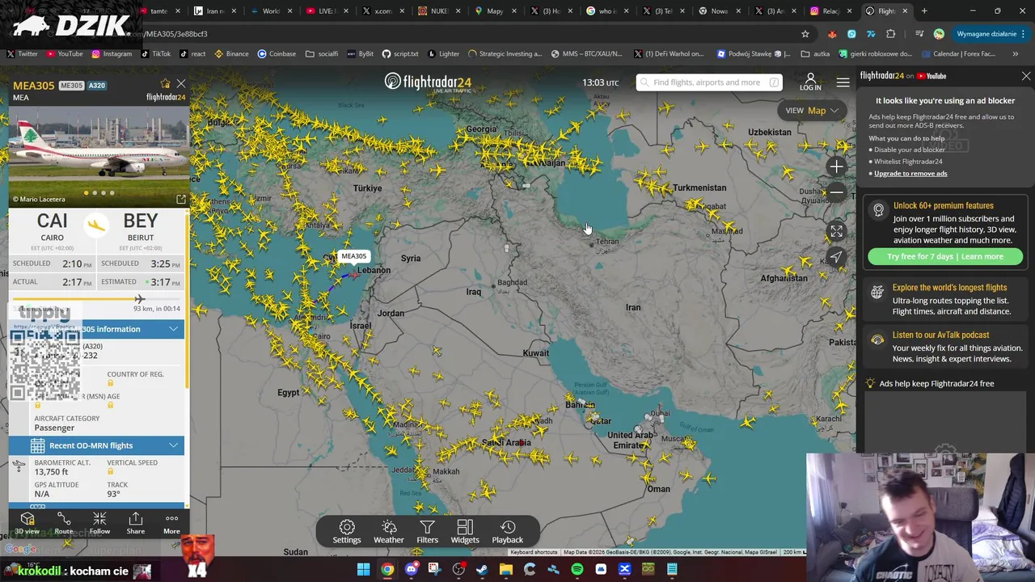Open Steam from the taskbar
This screenshot has width=1035, height=582.
[482, 570]
